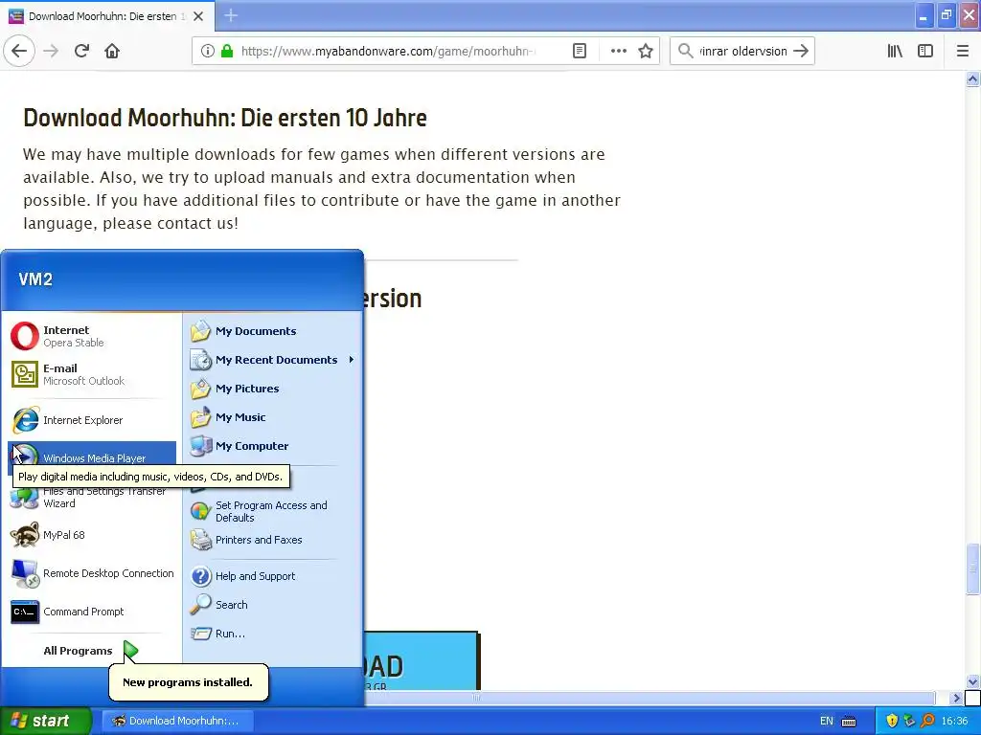Image resolution: width=981 pixels, height=735 pixels.
Task: Click the VM2 user name header
Action: coord(35,278)
